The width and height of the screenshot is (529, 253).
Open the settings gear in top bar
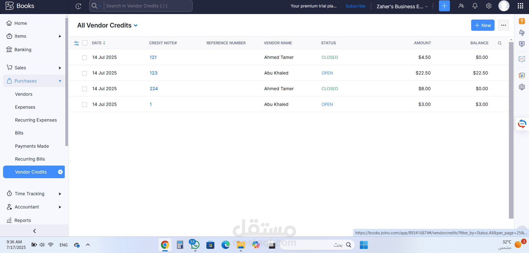point(488,6)
